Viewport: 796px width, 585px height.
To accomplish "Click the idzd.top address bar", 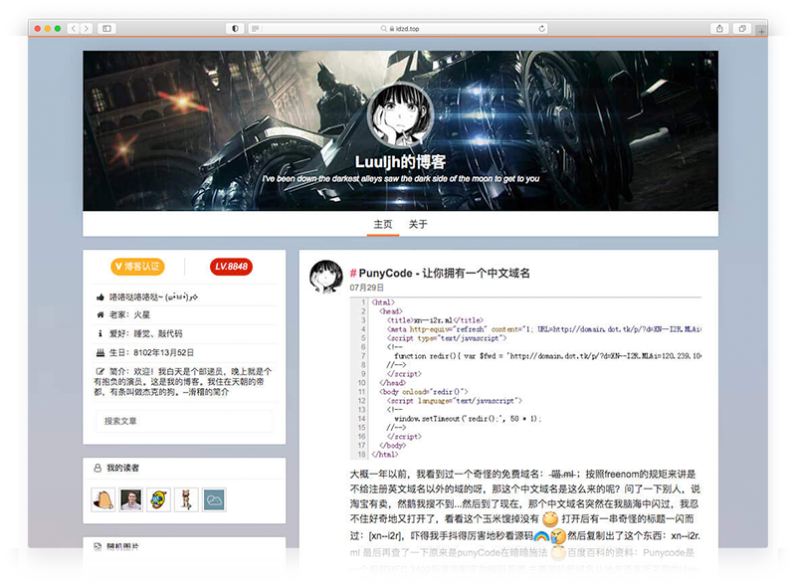I will [x=400, y=29].
